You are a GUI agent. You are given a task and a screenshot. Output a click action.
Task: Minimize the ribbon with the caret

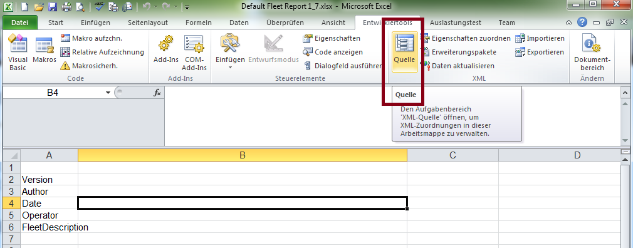(568, 23)
